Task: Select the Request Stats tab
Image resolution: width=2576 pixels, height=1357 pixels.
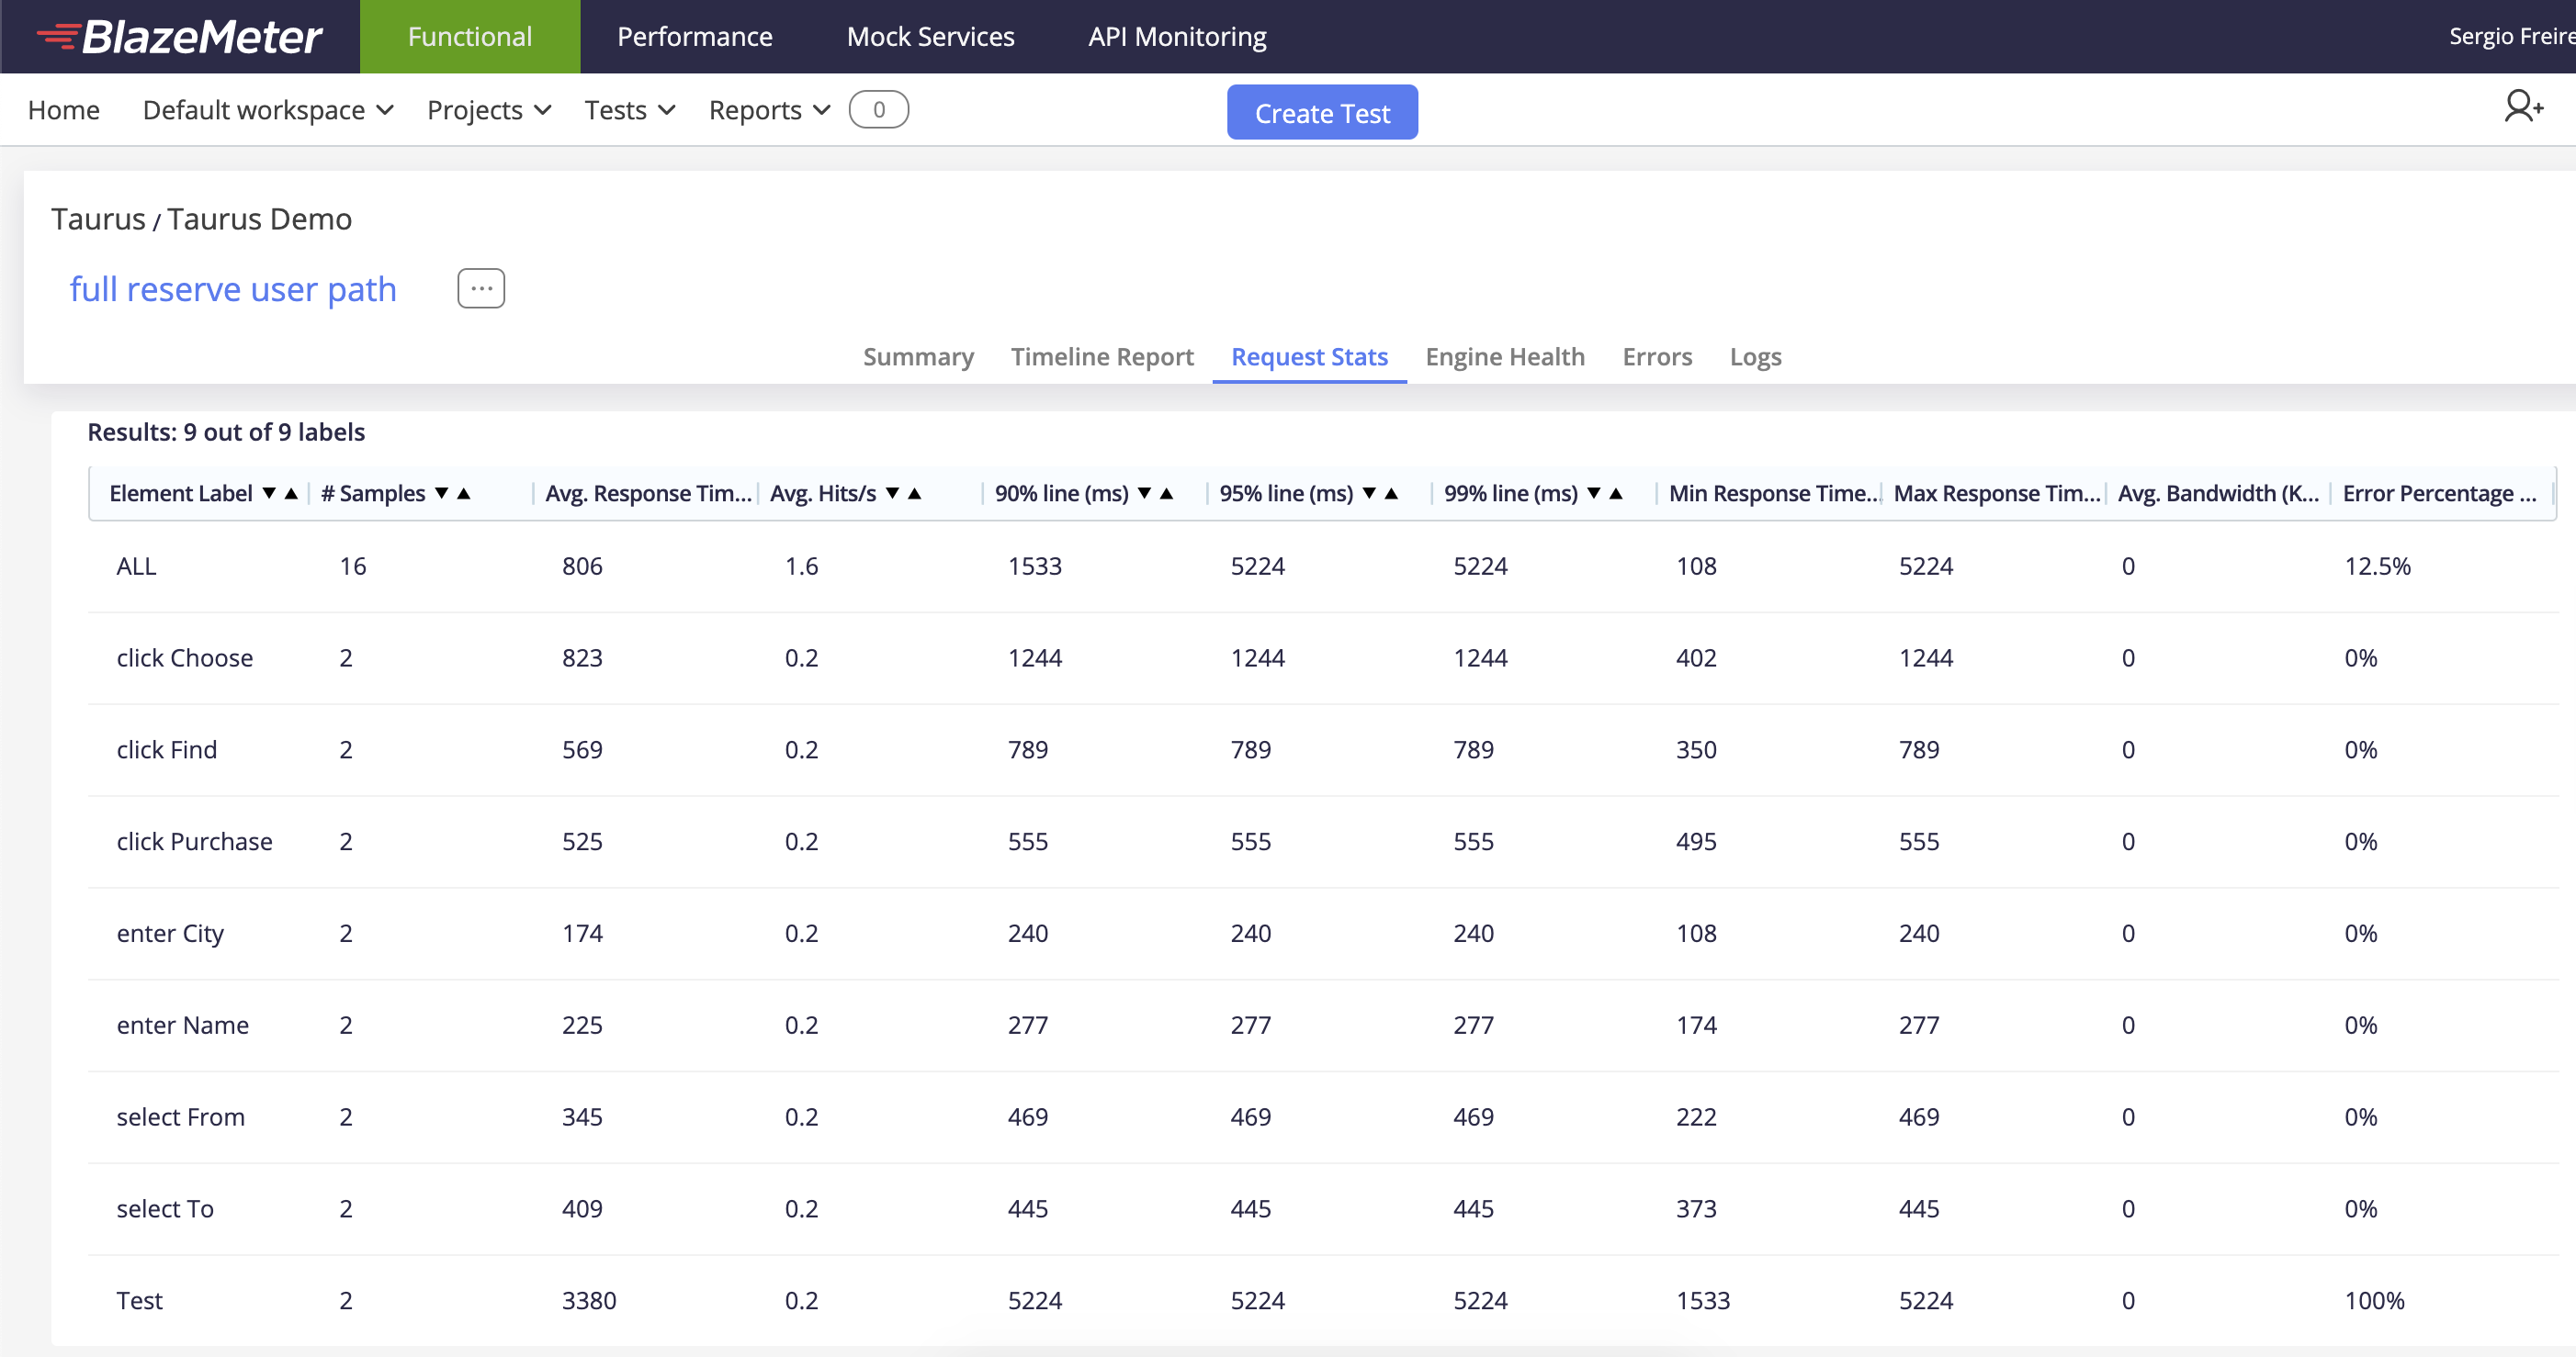Action: pos(1309,357)
